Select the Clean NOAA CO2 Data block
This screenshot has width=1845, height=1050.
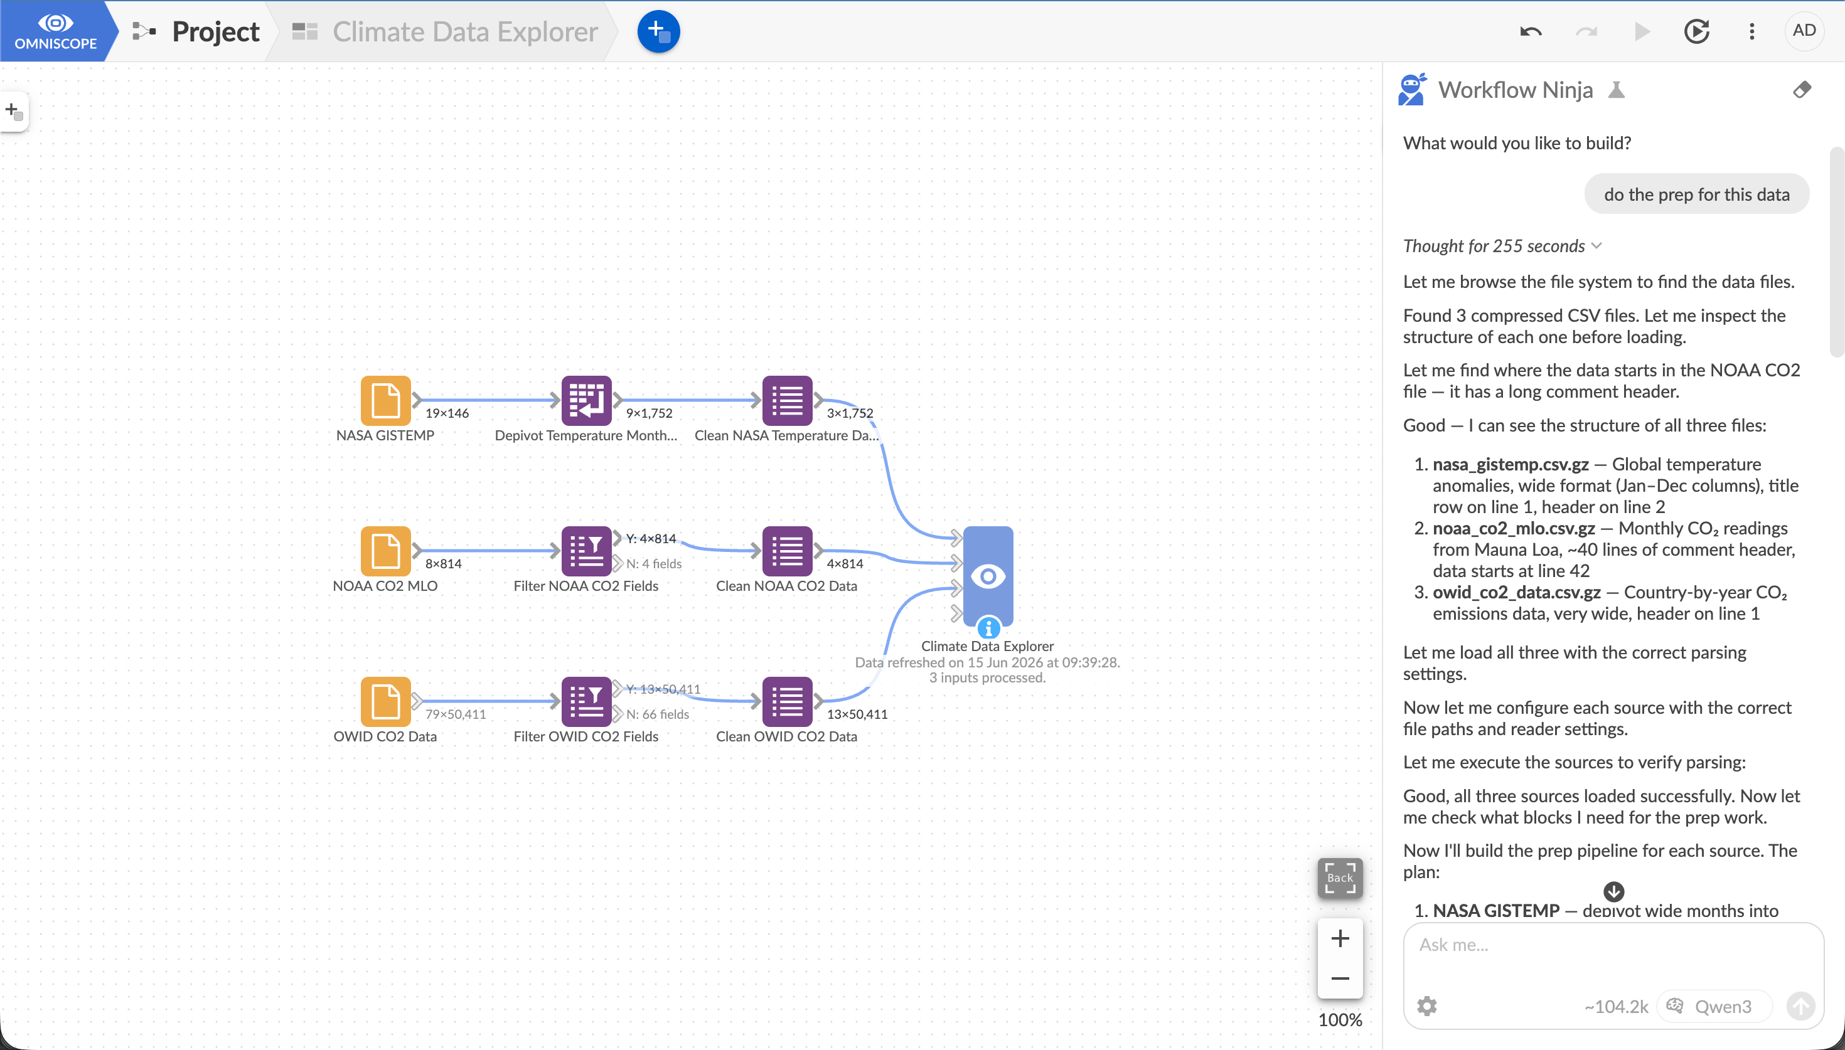(x=787, y=550)
